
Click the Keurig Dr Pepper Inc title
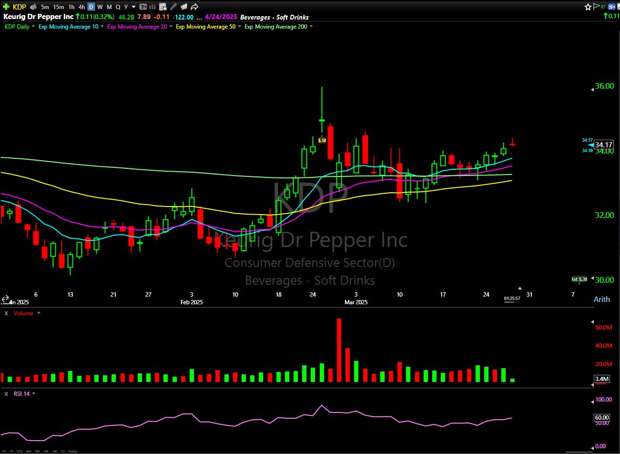point(39,17)
